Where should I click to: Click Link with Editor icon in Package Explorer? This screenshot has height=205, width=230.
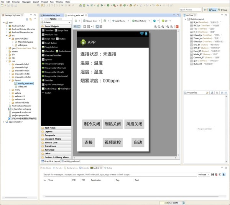[31, 19]
